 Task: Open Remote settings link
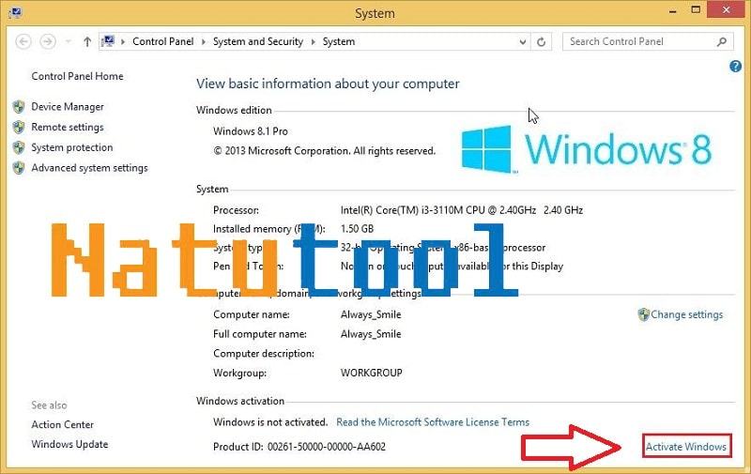pos(68,127)
